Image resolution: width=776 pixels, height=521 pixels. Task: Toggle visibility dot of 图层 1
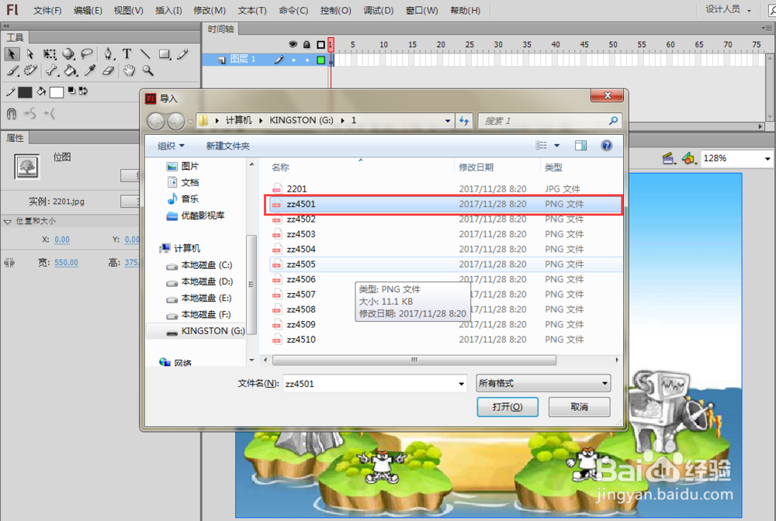pyautogui.click(x=293, y=60)
